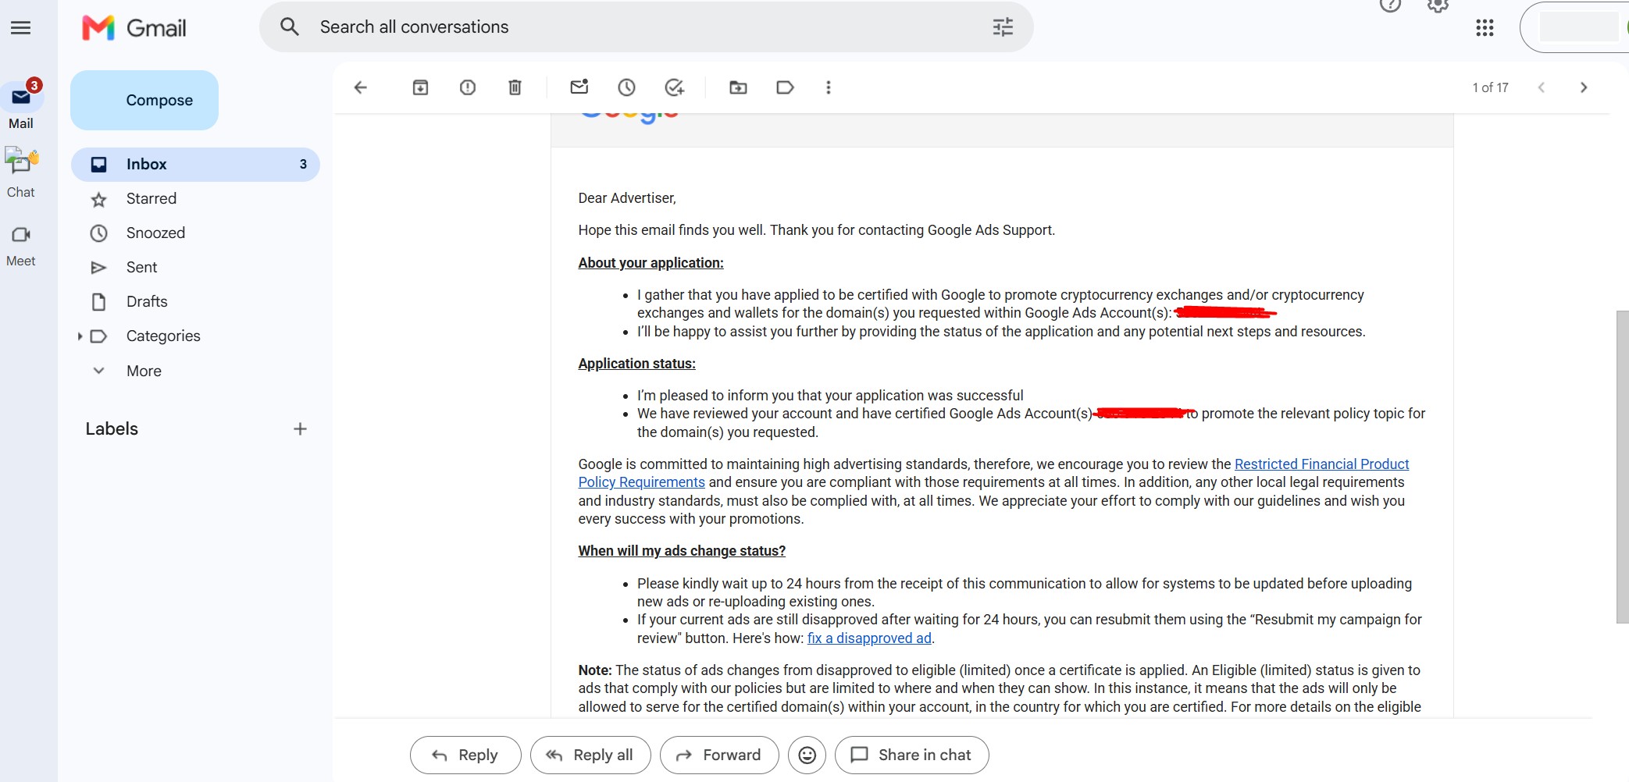Open Chat in the left rail
This screenshot has width=1629, height=782.
pyautogui.click(x=21, y=173)
